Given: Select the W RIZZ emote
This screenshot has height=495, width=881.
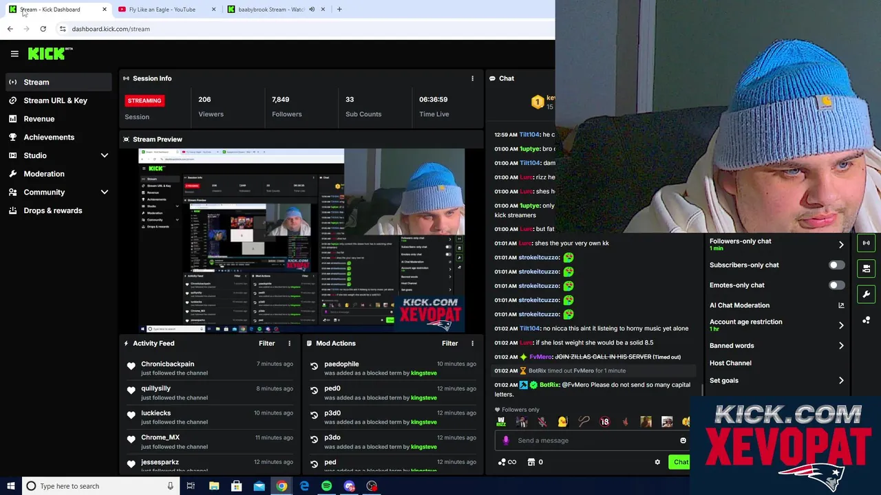Looking at the screenshot, I should click(x=501, y=422).
